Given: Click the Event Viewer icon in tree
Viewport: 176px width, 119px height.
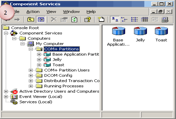Looking at the screenshot, I should [x=14, y=97].
